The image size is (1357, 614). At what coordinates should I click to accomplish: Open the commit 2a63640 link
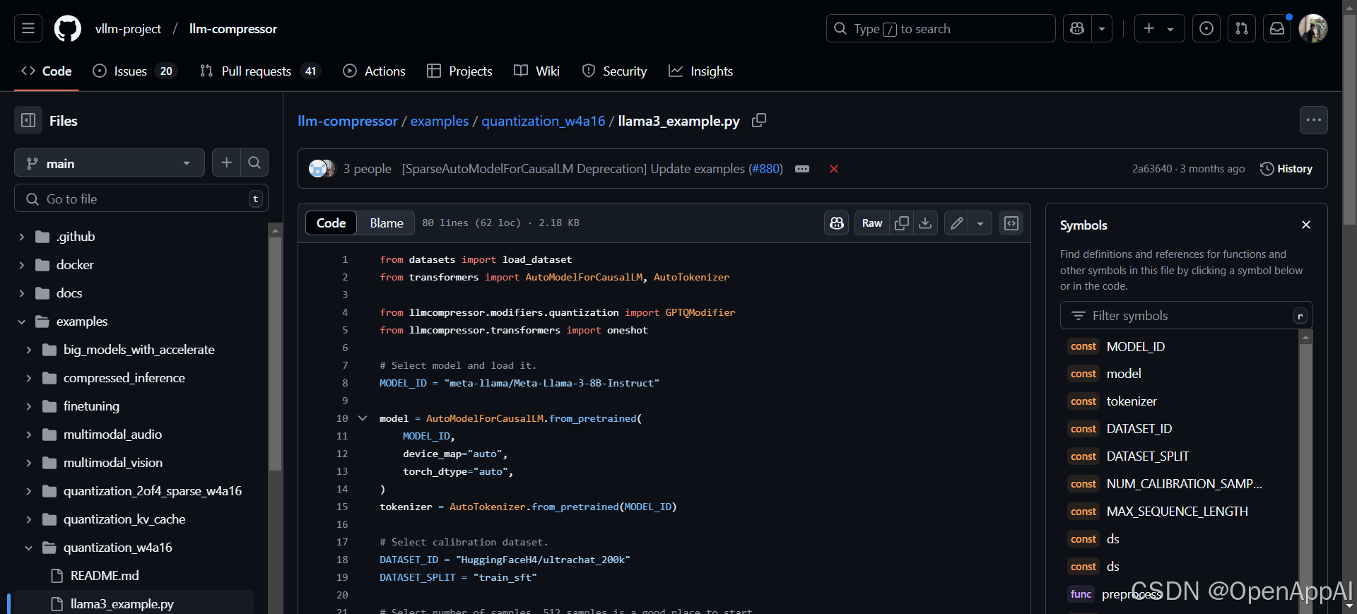pos(1152,169)
